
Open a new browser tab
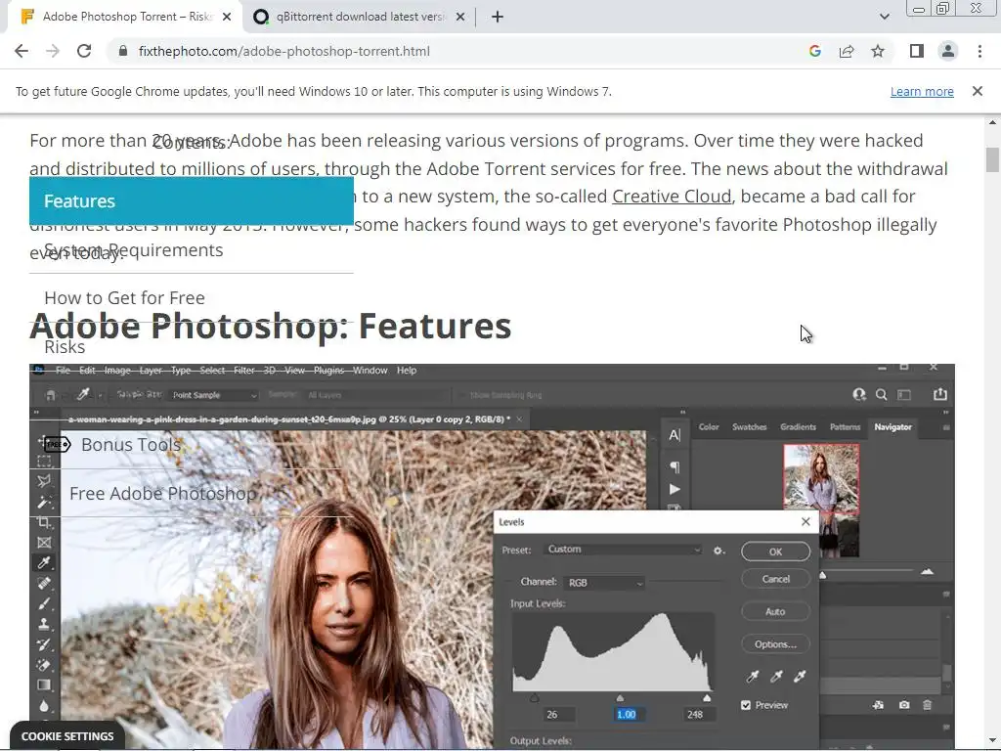click(498, 17)
